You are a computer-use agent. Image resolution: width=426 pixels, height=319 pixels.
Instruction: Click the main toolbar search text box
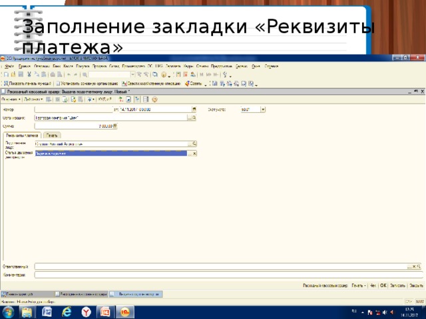[x=109, y=74]
